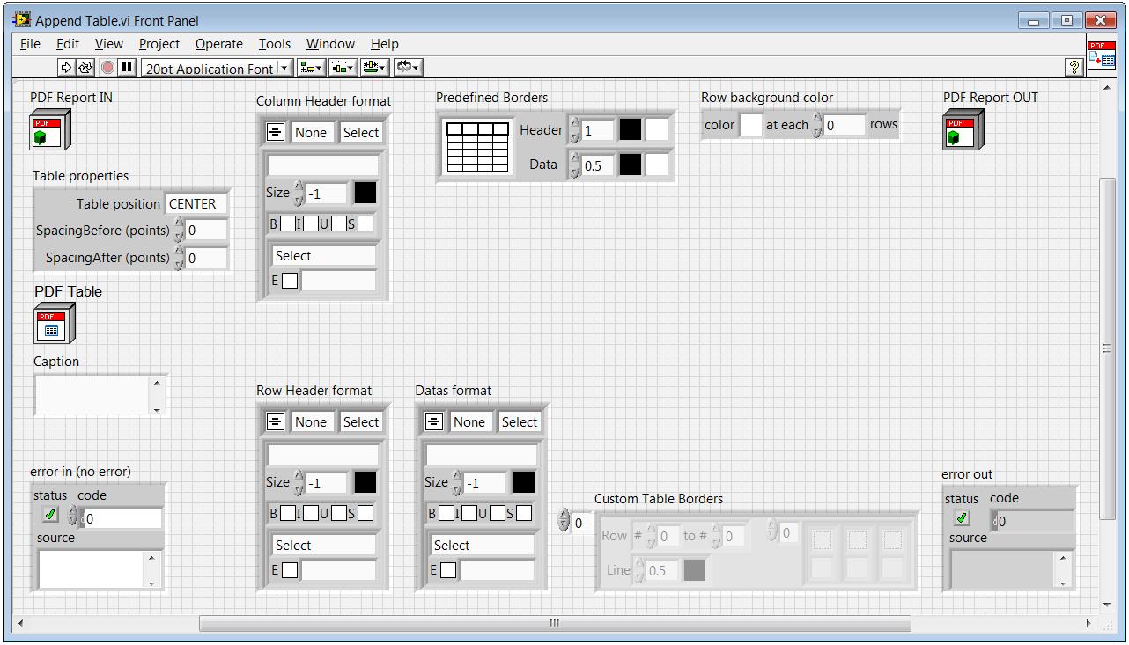Image resolution: width=1129 pixels, height=645 pixels.
Task: Toggle the error in status checkbox
Action: point(50,515)
